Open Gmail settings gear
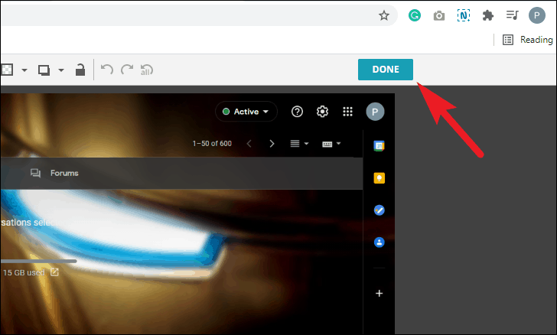 click(322, 112)
